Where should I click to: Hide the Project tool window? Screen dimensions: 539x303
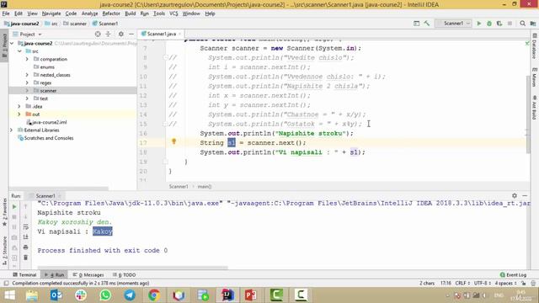tap(131, 34)
